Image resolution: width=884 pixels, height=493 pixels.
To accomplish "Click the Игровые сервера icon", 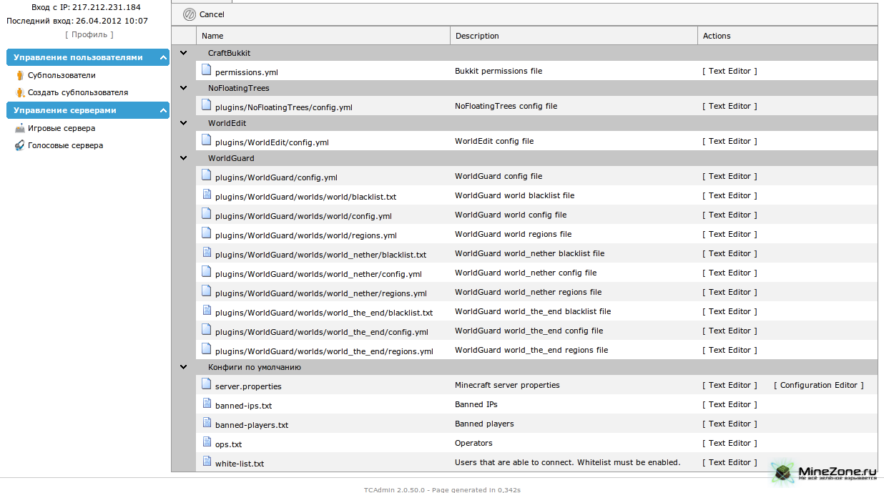I will (20, 128).
